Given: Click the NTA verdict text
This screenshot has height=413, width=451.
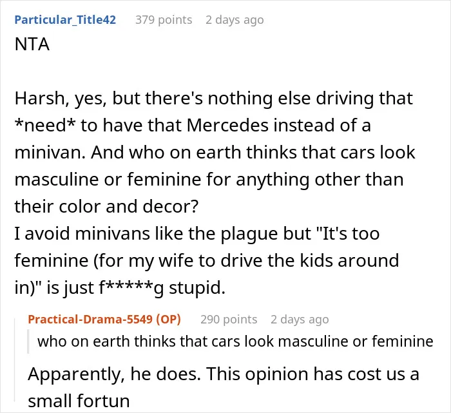Looking at the screenshot, I should pyautogui.click(x=32, y=44).
